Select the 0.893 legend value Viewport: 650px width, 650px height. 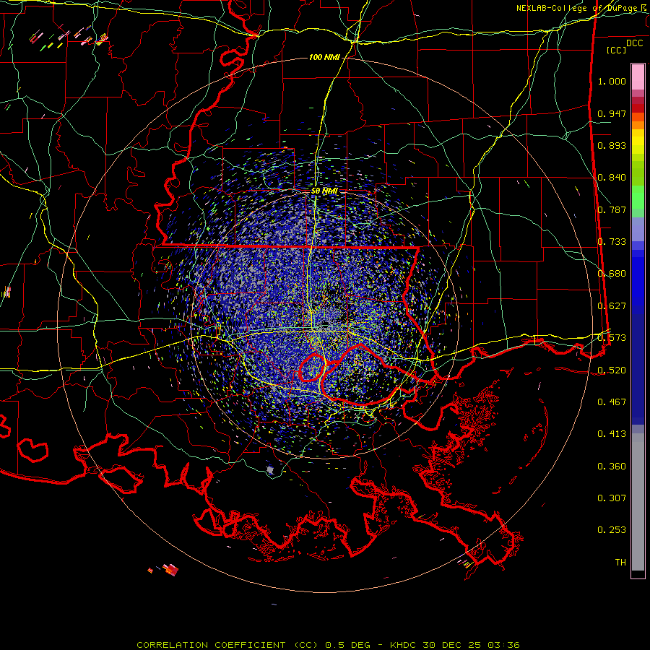pos(612,145)
